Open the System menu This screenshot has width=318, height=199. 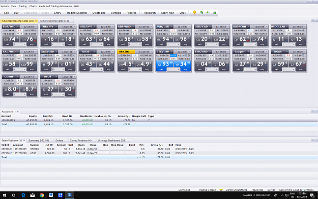(5, 6)
